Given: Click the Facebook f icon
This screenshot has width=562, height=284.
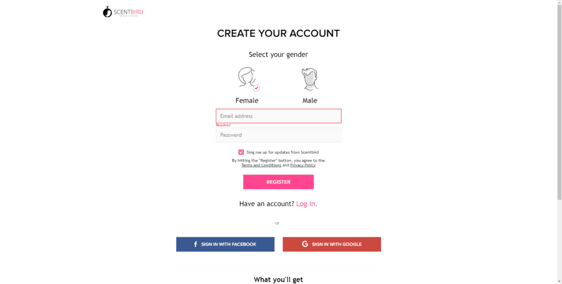Looking at the screenshot, I should pos(196,245).
